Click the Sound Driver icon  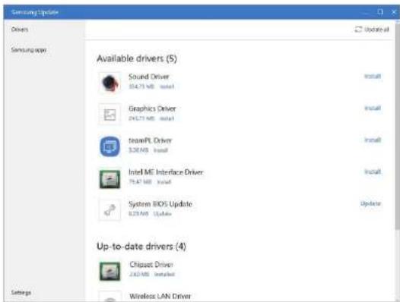(110, 83)
